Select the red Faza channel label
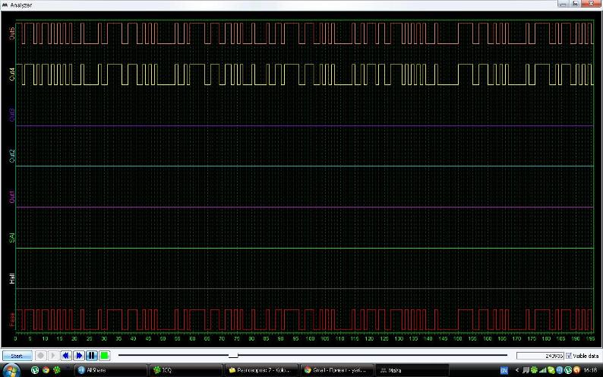Screen dimensions: 603x377 point(12,320)
